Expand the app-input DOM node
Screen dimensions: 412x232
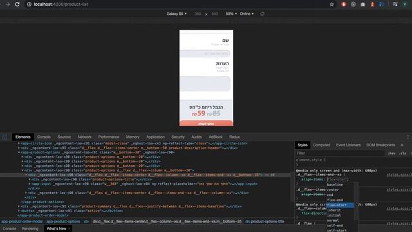(x=30, y=184)
